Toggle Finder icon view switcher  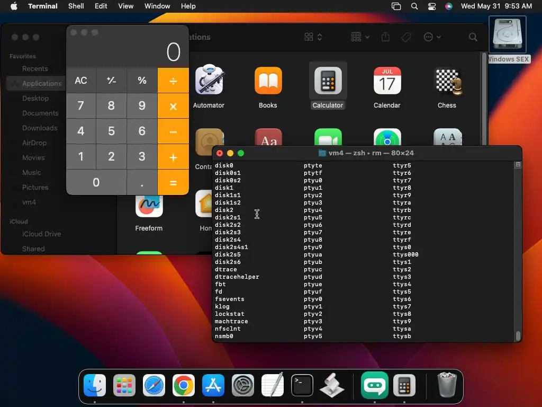point(313,37)
